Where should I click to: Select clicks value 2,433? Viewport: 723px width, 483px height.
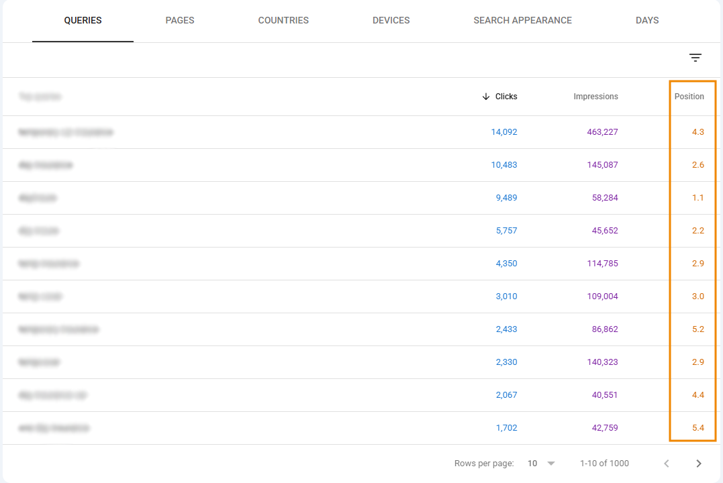(506, 329)
